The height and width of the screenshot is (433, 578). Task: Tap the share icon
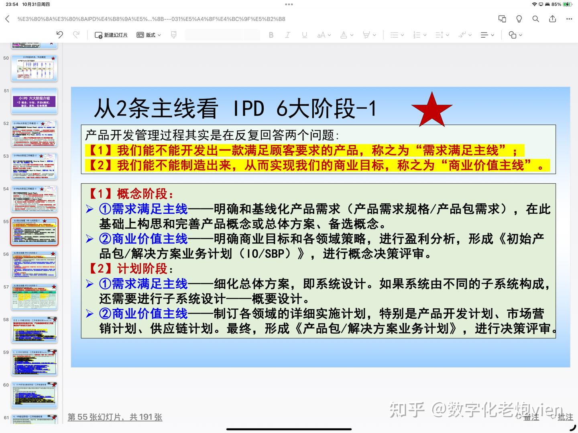coord(552,18)
